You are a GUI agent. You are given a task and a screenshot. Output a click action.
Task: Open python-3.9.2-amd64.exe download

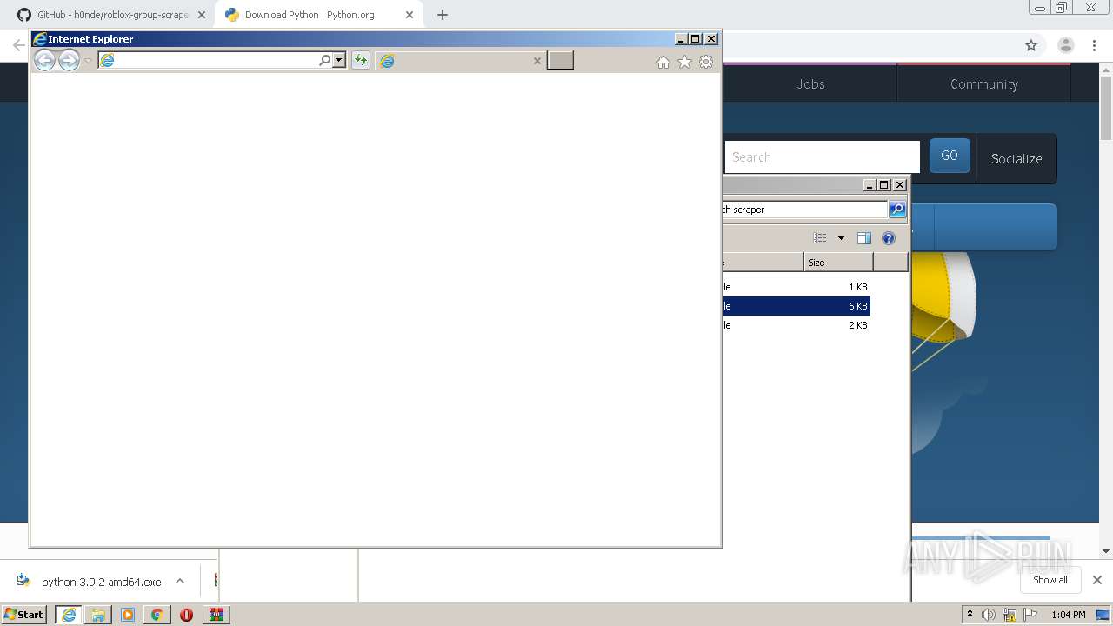point(90,582)
